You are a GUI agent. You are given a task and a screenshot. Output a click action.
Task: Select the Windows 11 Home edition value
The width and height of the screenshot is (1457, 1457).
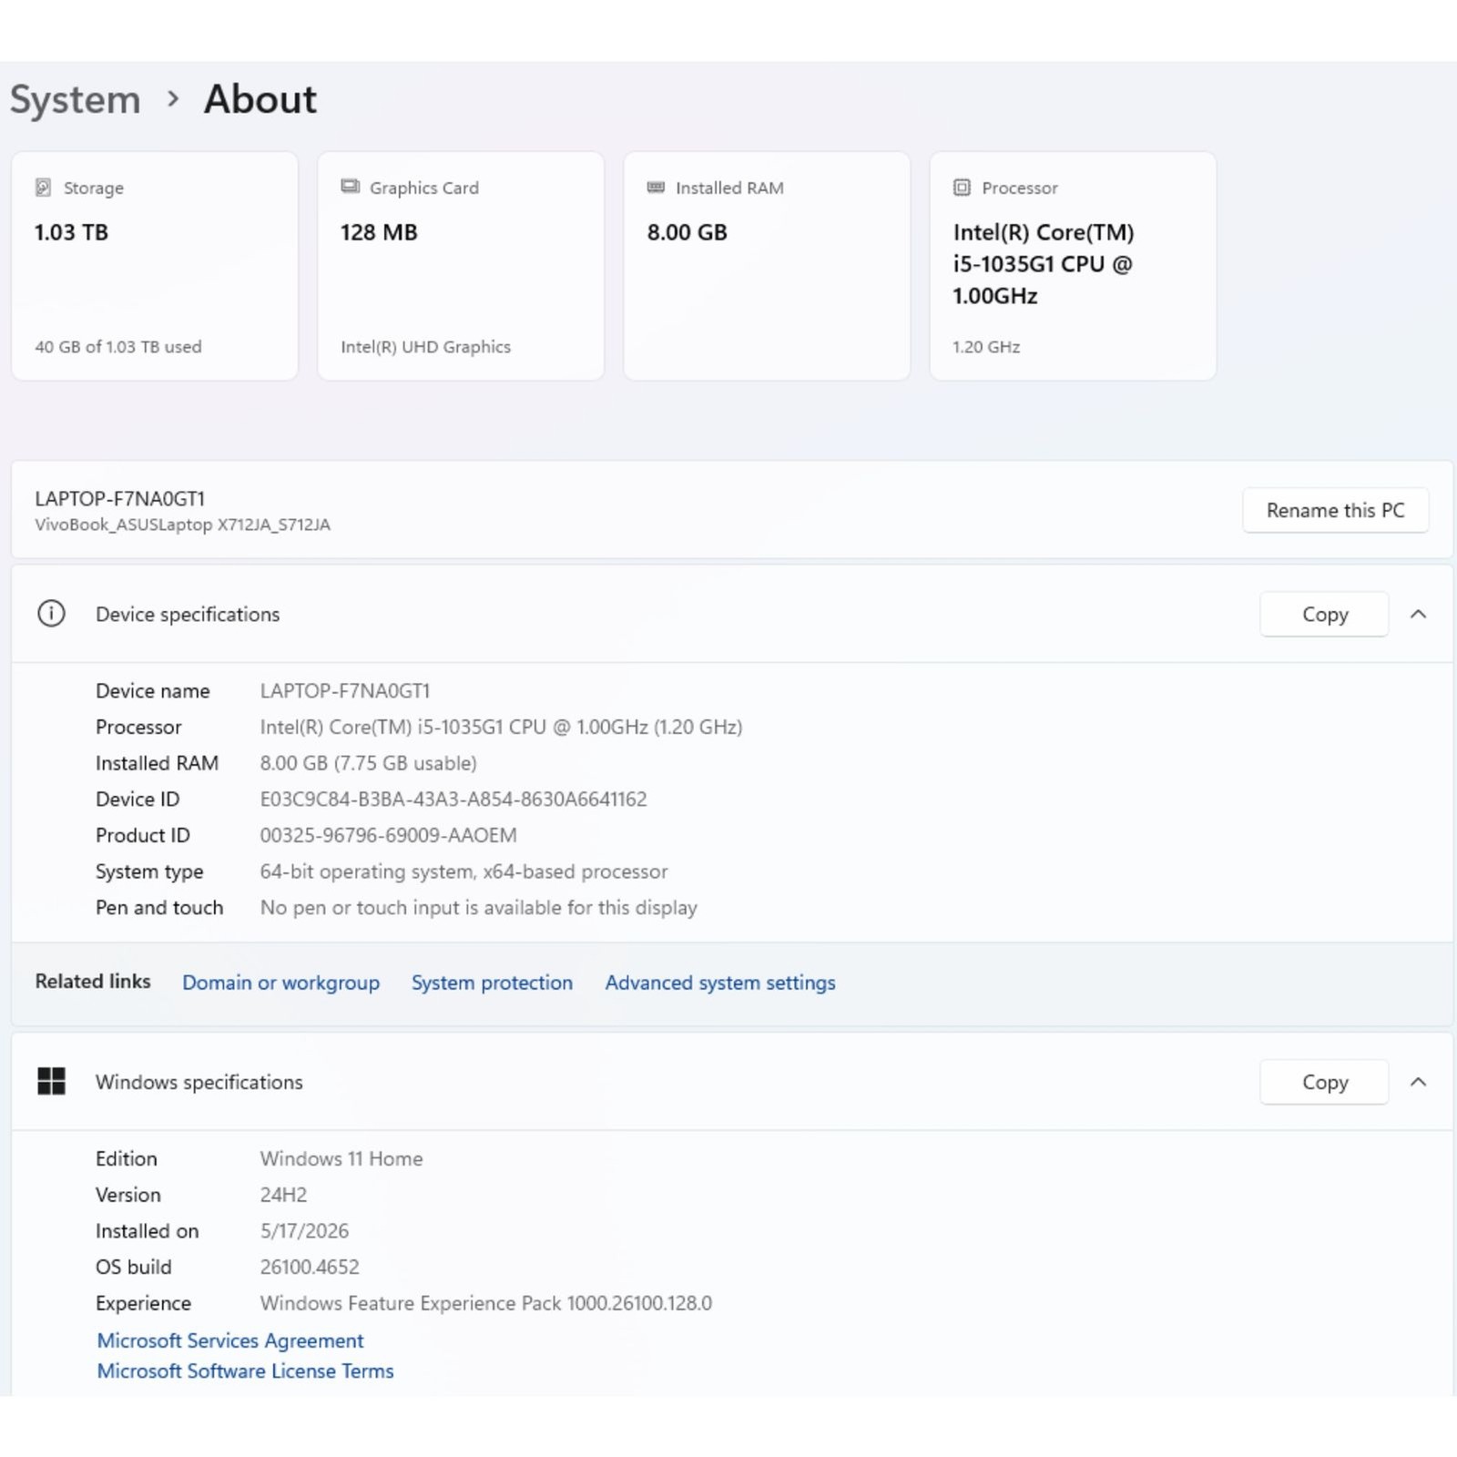pyautogui.click(x=341, y=1158)
